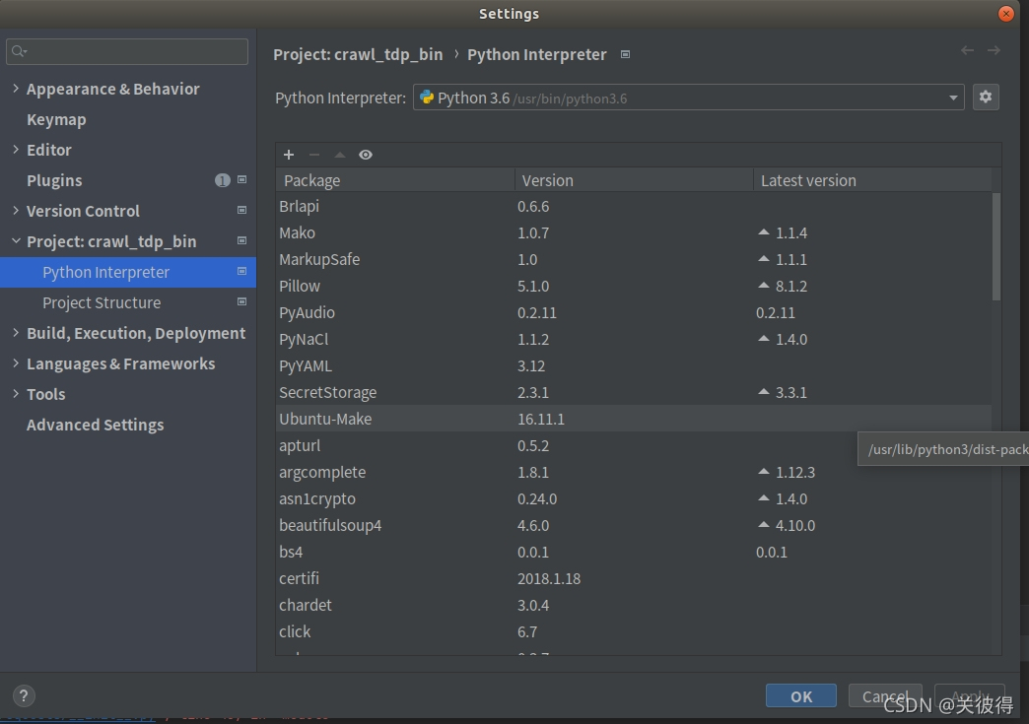Expand Languages & Frameworks section
Image resolution: width=1029 pixels, height=724 pixels.
[16, 363]
